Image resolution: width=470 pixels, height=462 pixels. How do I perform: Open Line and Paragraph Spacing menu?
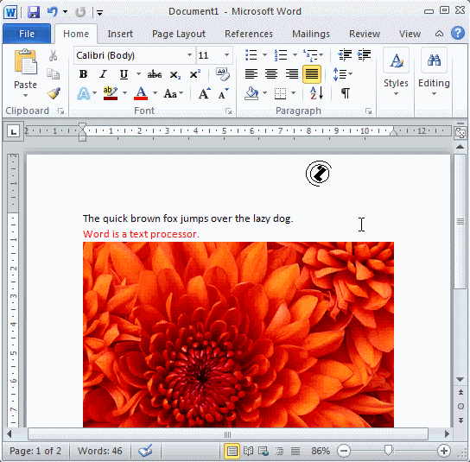(x=343, y=74)
